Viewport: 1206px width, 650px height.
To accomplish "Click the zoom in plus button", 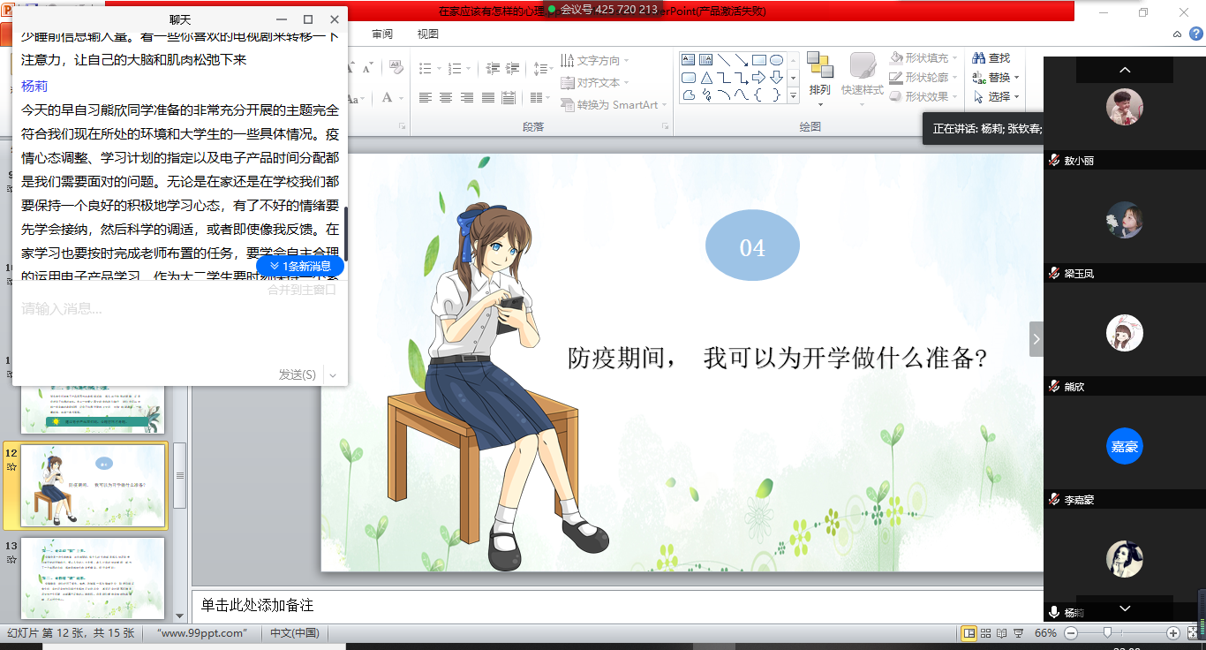I will pos(1172,633).
